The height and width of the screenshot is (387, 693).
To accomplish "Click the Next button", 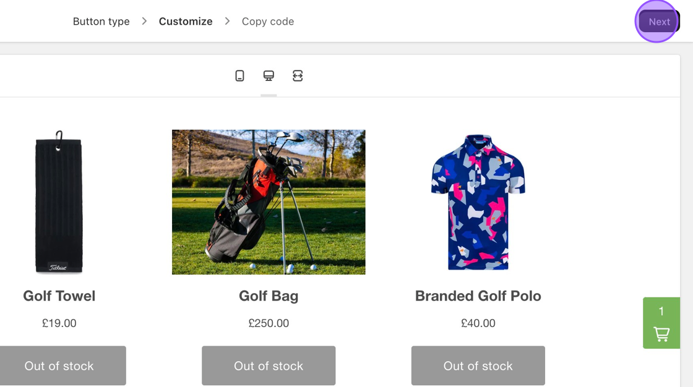I will [659, 22].
